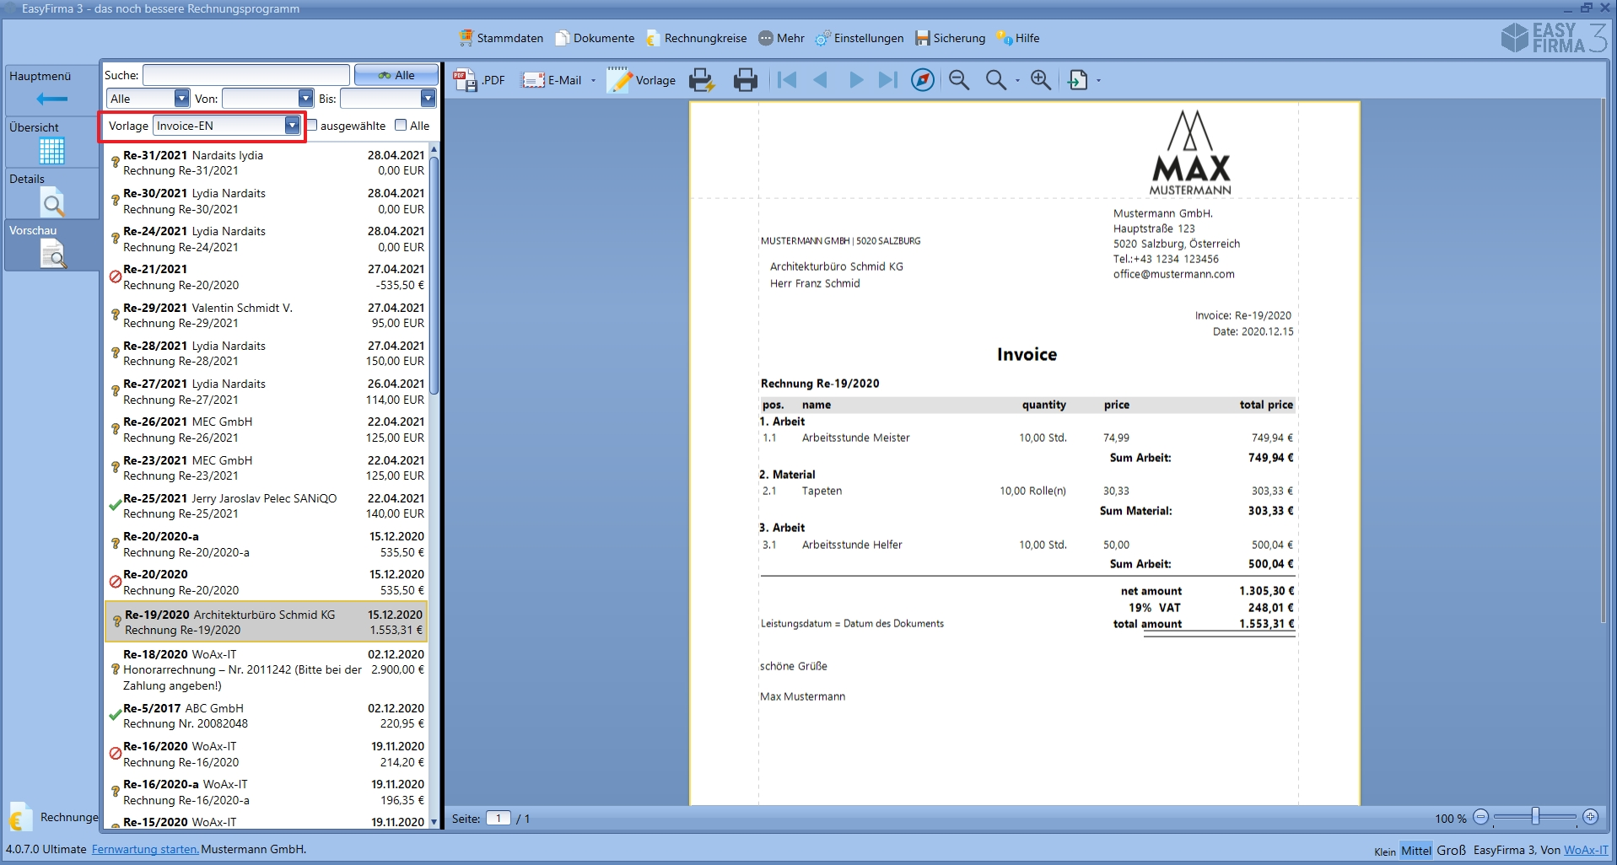This screenshot has height=865, width=1617.
Task: Jump to first page arrow
Action: 786,80
